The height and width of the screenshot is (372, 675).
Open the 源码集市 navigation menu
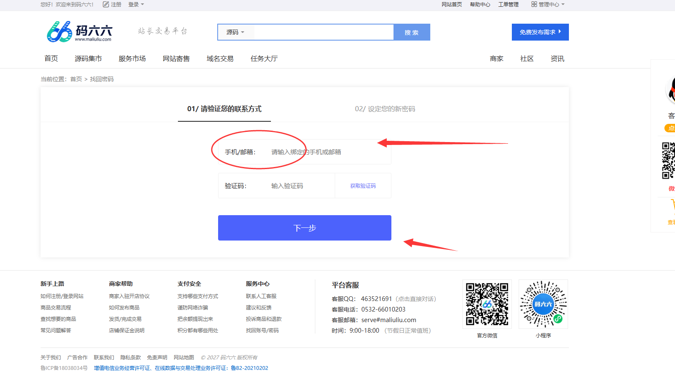coord(88,59)
